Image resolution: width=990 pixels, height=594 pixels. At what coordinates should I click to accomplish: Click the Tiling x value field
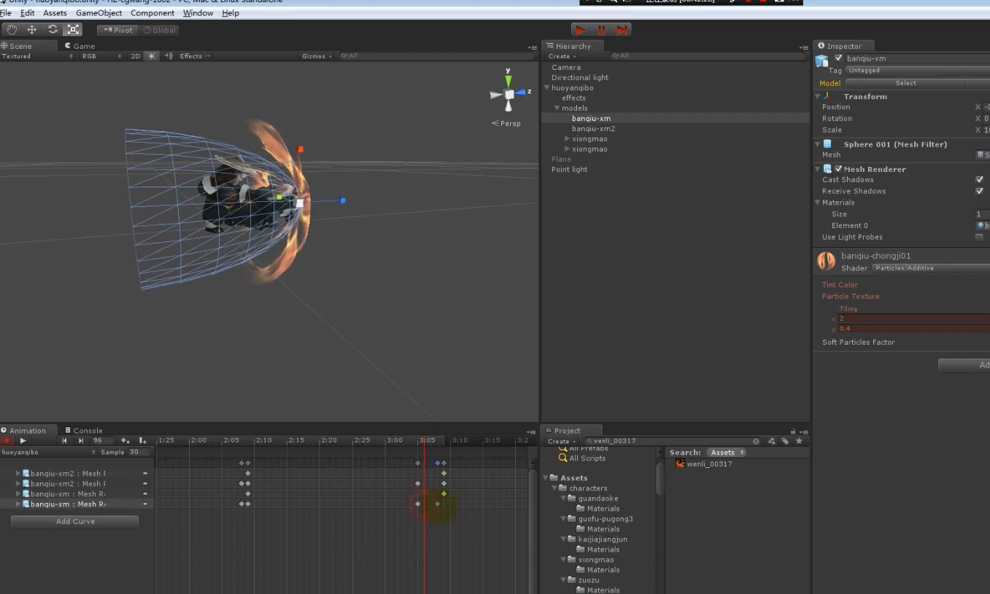pyautogui.click(x=913, y=319)
